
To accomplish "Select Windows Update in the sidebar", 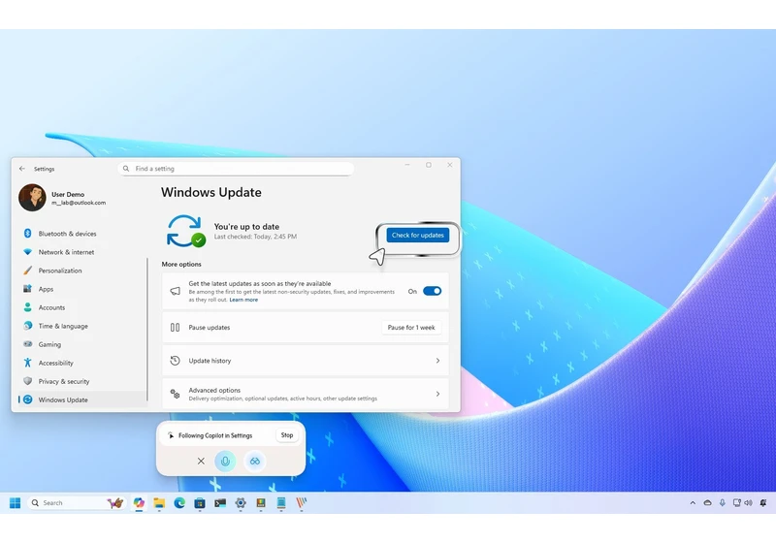I will (63, 399).
